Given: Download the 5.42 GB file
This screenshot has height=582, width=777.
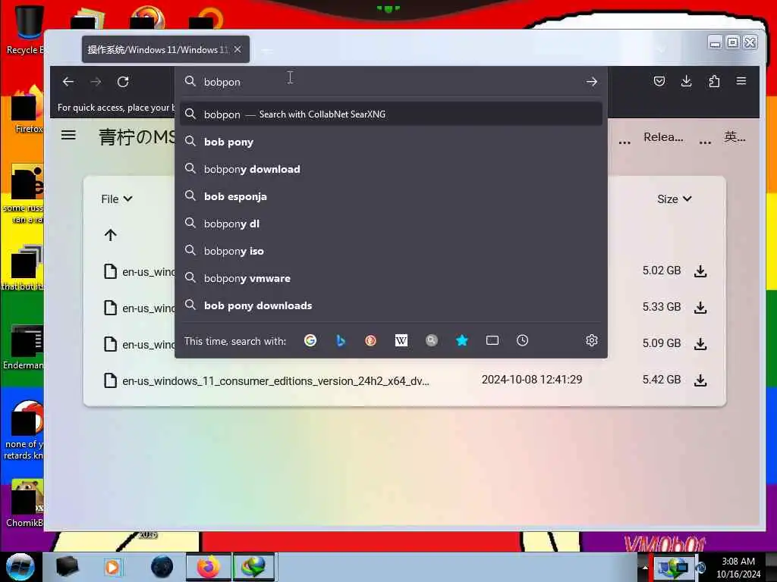Looking at the screenshot, I should (700, 380).
